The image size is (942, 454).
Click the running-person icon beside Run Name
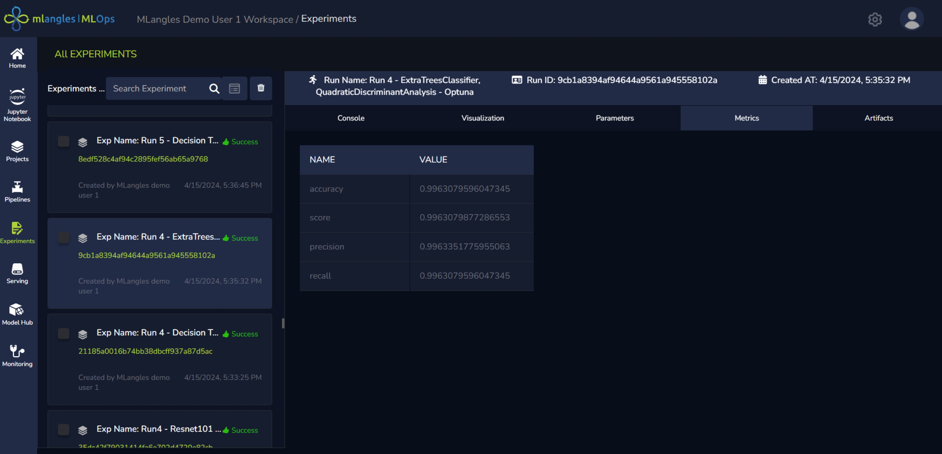[x=313, y=80]
